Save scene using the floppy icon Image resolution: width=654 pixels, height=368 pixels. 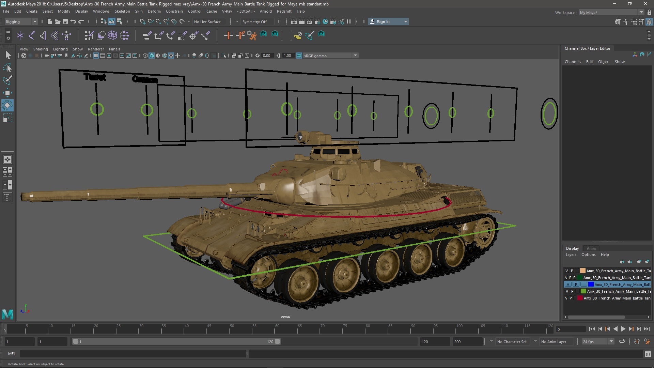65,21
